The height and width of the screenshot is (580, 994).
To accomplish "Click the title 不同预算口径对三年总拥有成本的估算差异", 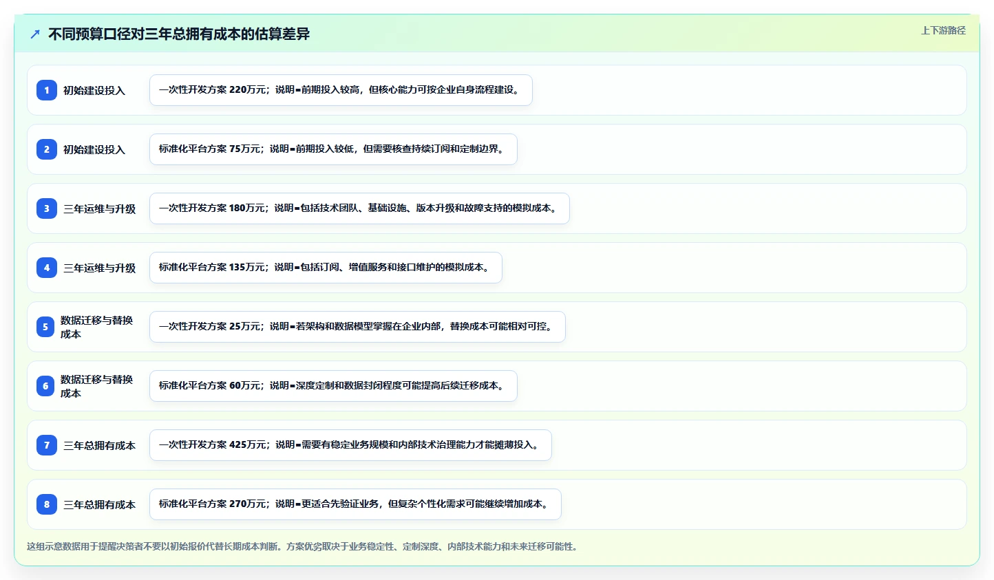I will tap(179, 34).
